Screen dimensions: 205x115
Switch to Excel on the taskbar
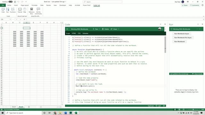76,113
